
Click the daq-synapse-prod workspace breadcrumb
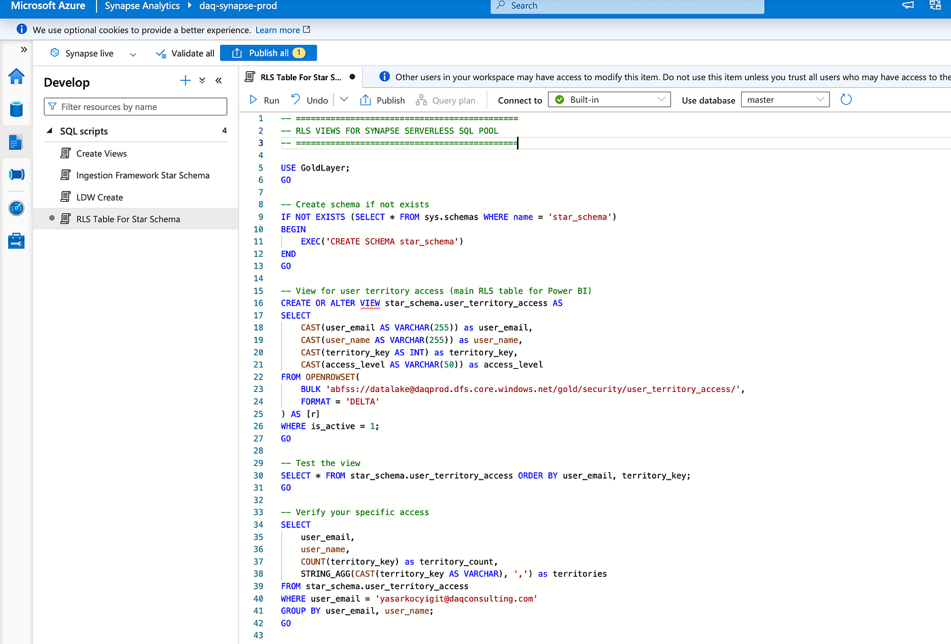[238, 6]
